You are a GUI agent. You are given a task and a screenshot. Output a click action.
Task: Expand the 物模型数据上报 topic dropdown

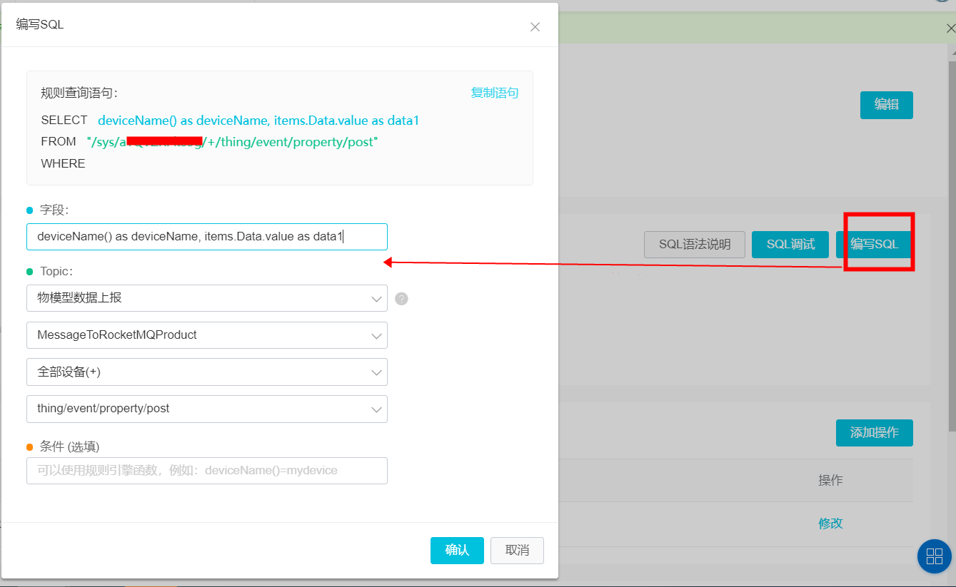pyautogui.click(x=207, y=298)
